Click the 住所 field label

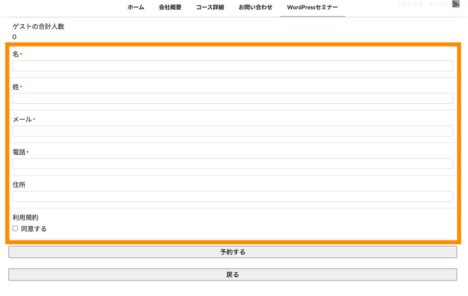pyautogui.click(x=19, y=185)
